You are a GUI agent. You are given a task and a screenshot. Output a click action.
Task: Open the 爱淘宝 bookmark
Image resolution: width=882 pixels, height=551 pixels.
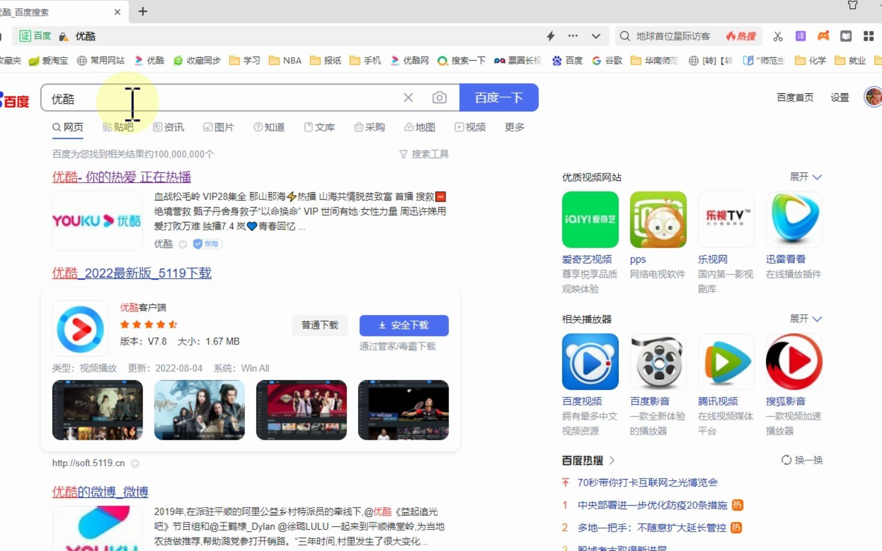pyautogui.click(x=48, y=60)
